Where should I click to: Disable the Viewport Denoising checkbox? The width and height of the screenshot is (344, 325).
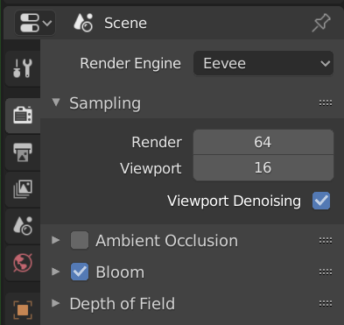[321, 201]
